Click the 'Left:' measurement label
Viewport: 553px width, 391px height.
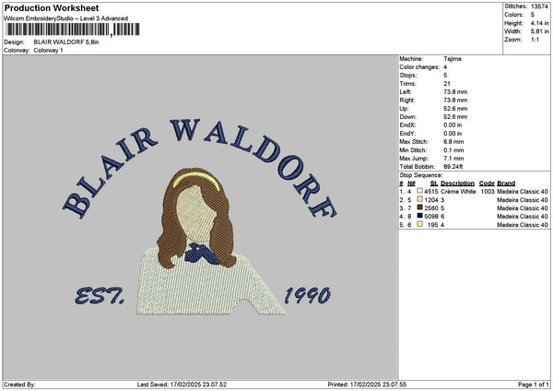click(x=406, y=92)
